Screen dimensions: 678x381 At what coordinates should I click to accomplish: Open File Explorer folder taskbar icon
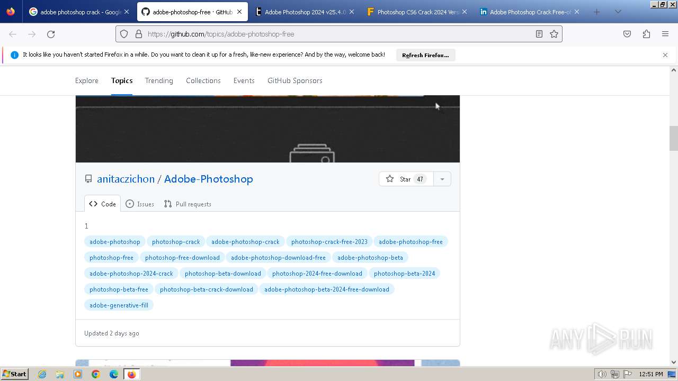pyautogui.click(x=60, y=374)
